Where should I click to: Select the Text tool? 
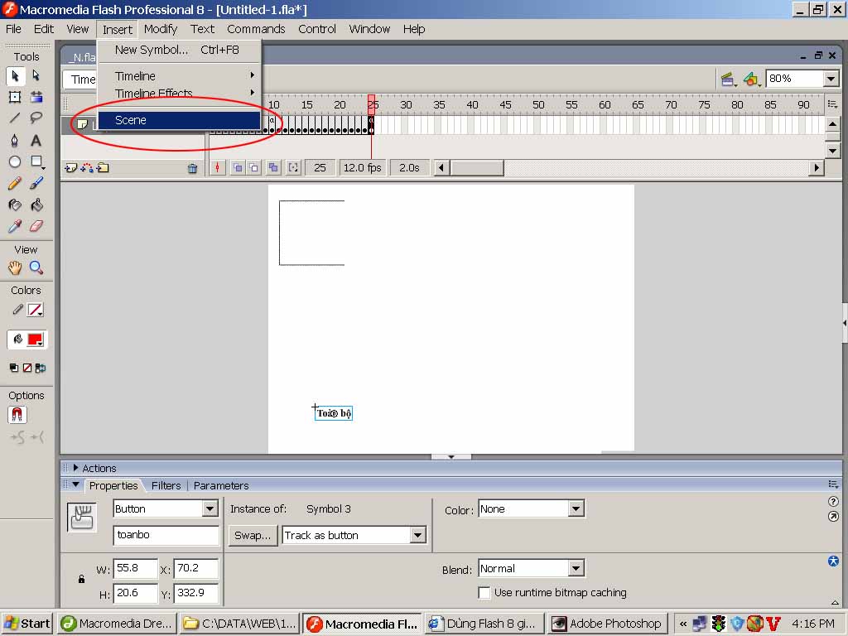pos(36,141)
